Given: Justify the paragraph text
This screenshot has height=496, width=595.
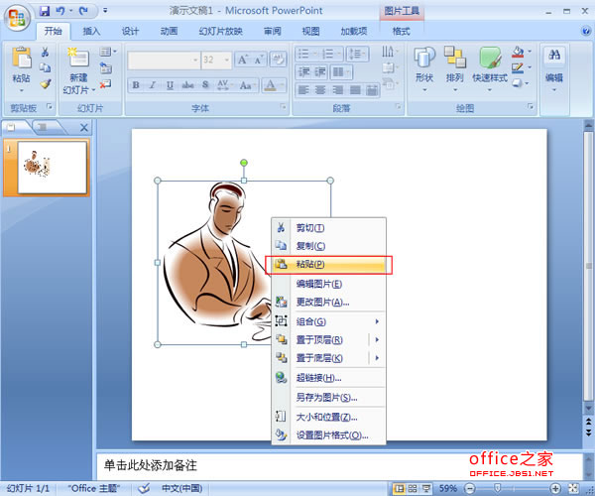Looking at the screenshot, I should click(355, 90).
